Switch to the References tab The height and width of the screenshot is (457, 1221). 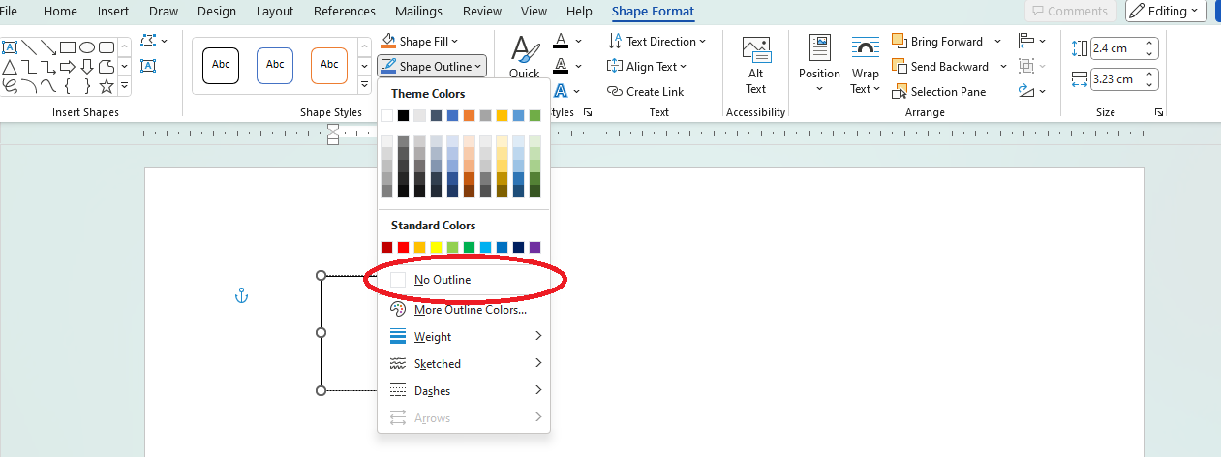coord(345,12)
